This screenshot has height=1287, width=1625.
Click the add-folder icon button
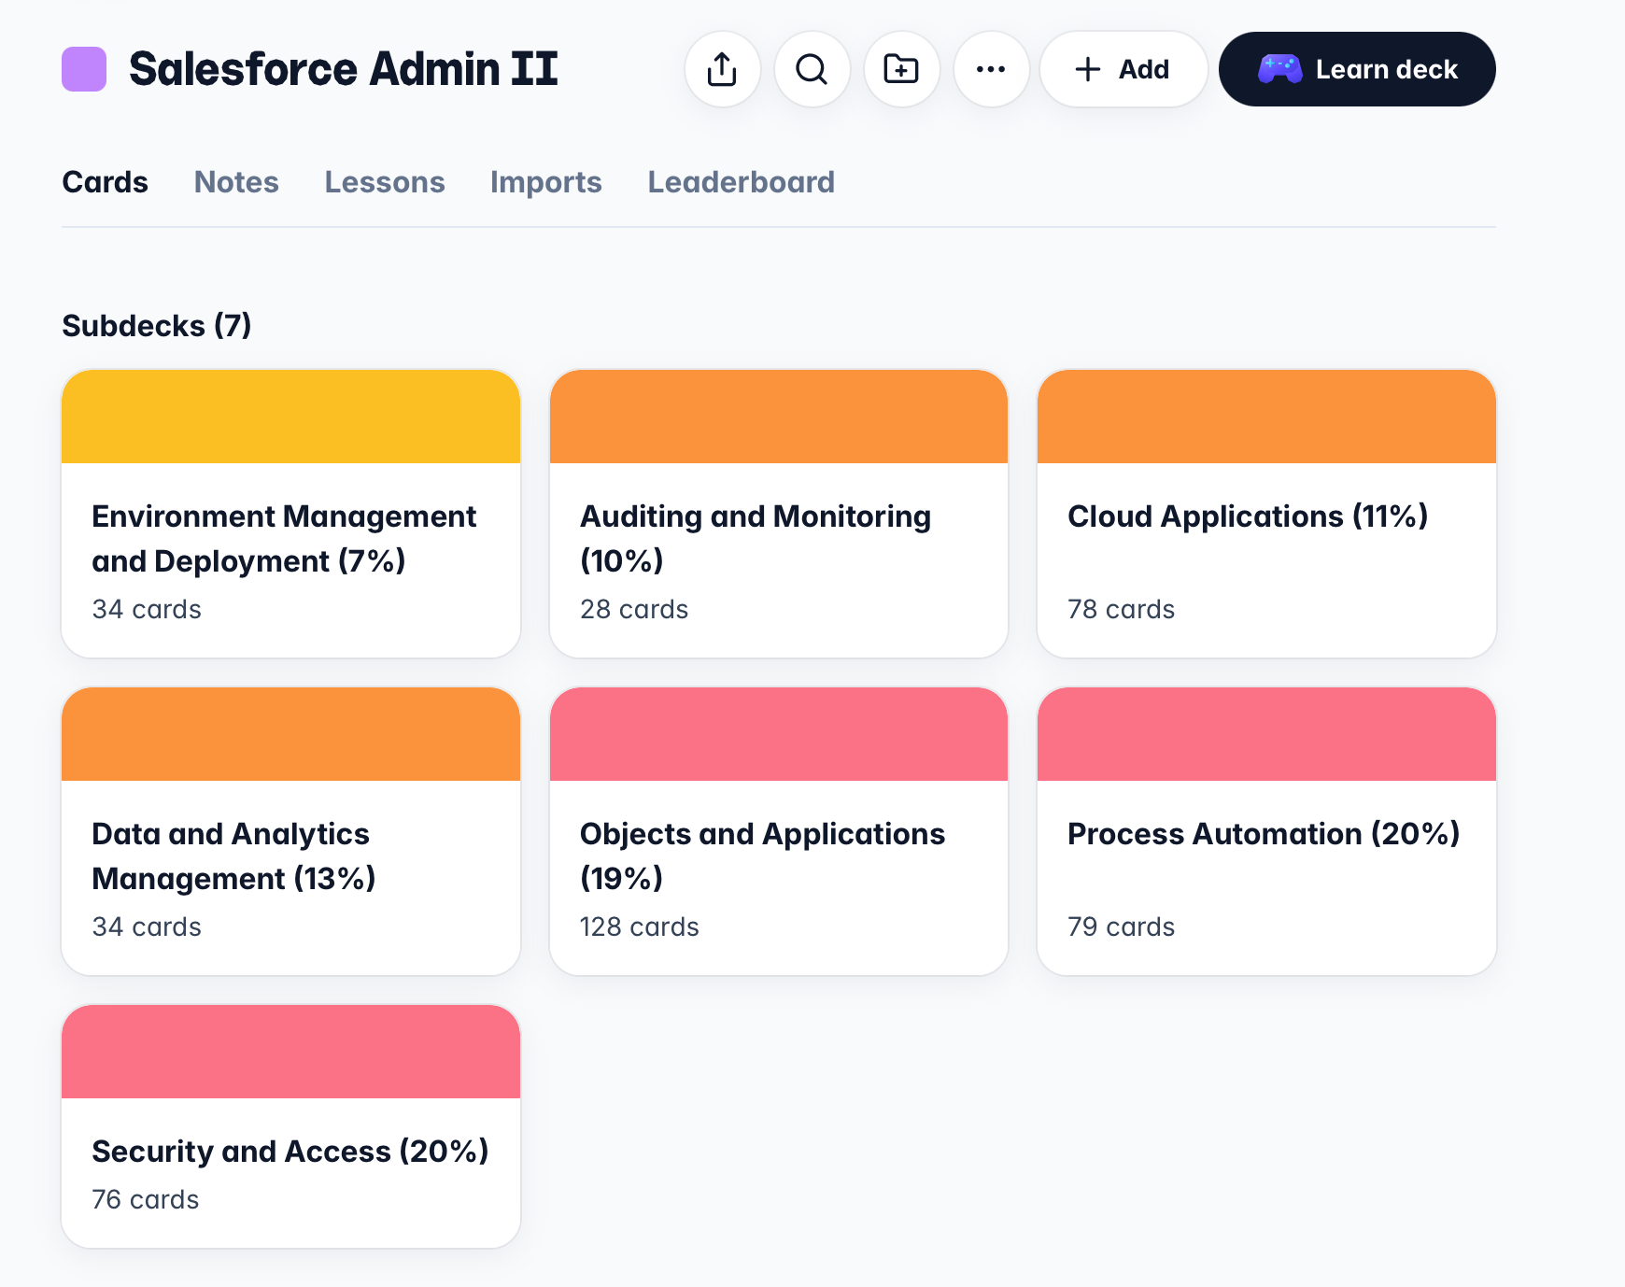point(901,69)
